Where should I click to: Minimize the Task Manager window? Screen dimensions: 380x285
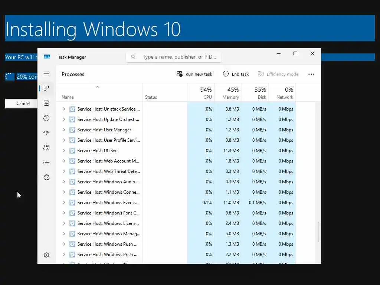click(279, 53)
